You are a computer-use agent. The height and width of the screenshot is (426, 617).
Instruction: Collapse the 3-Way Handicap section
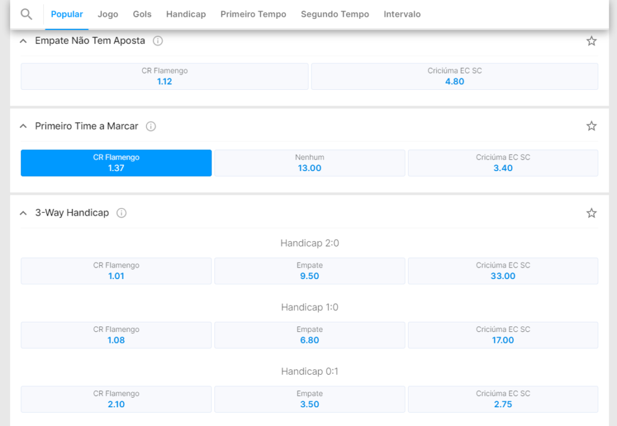pos(23,213)
